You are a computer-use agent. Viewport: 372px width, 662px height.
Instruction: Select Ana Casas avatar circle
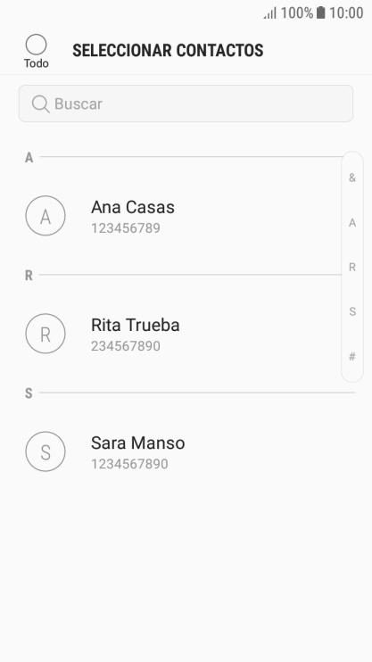tap(45, 215)
